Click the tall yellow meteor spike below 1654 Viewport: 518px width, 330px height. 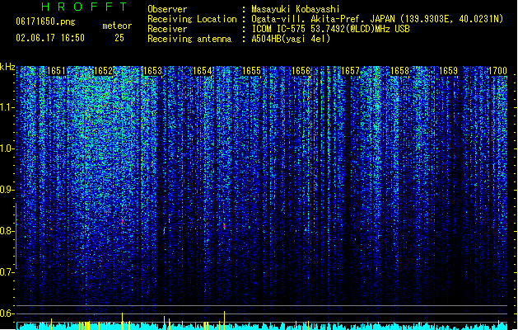(x=224, y=320)
